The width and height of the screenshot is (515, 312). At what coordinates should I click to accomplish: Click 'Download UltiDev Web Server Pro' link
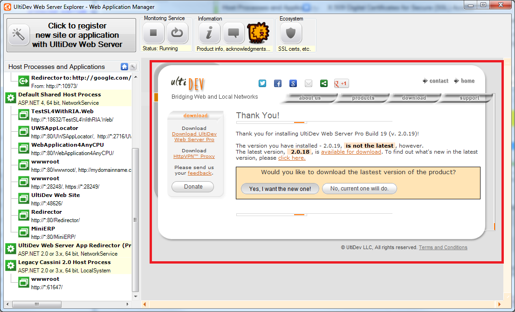coord(194,137)
